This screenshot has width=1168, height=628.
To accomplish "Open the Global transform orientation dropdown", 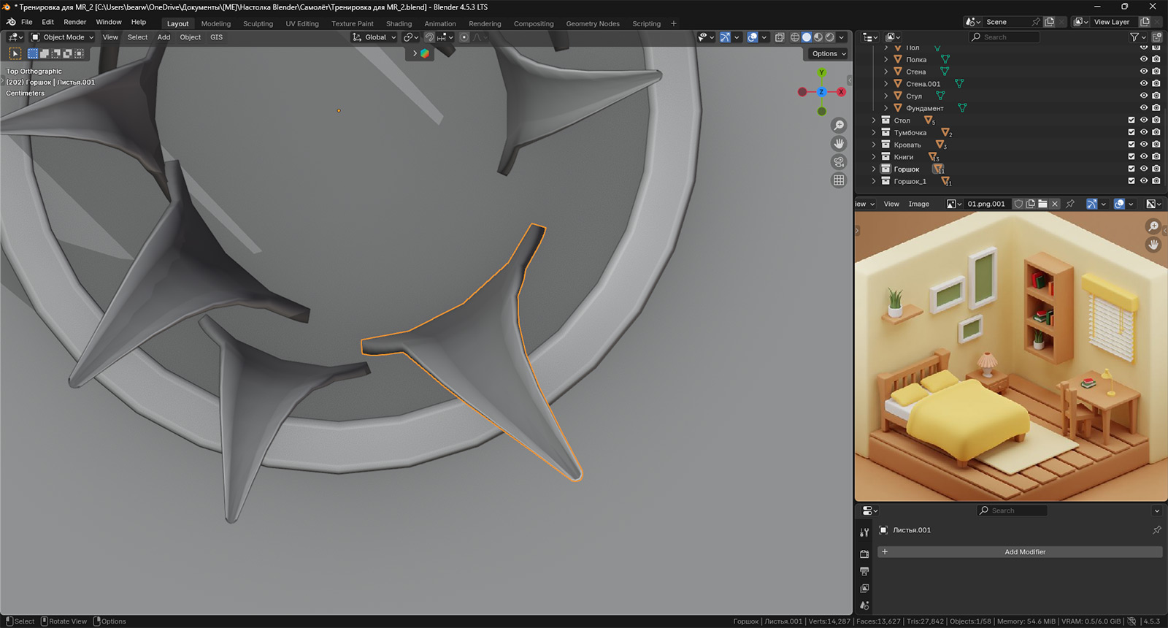I will click(374, 37).
